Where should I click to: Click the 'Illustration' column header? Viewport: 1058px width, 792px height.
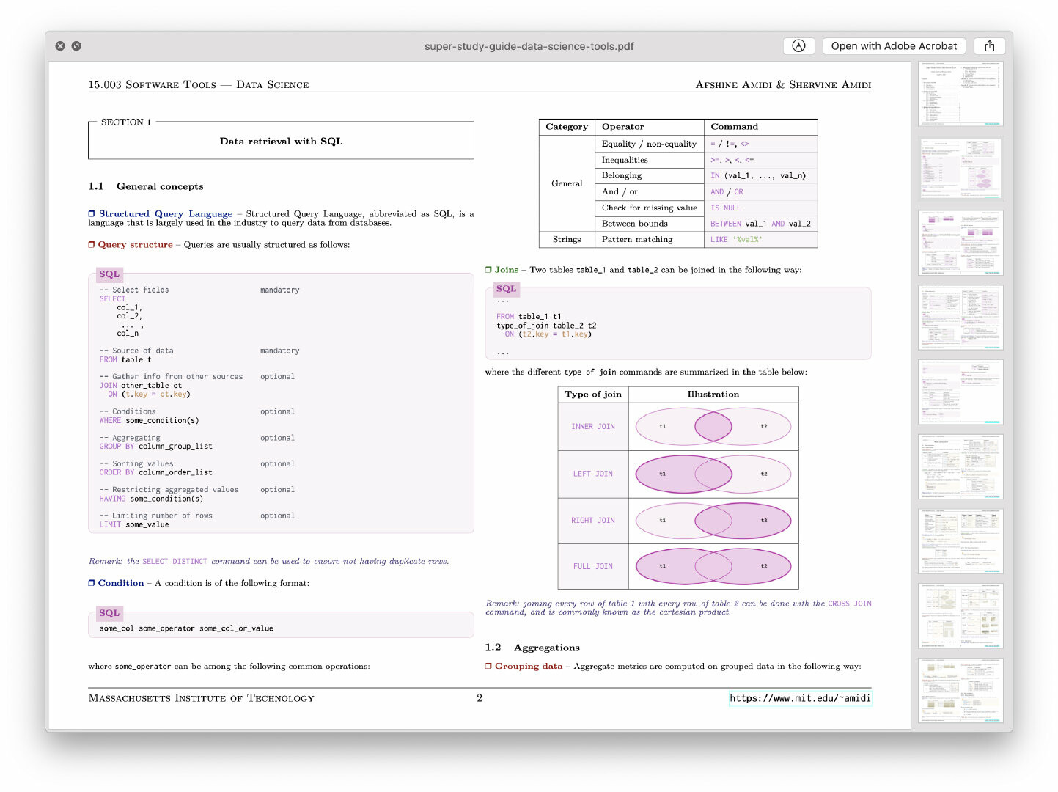713,395
